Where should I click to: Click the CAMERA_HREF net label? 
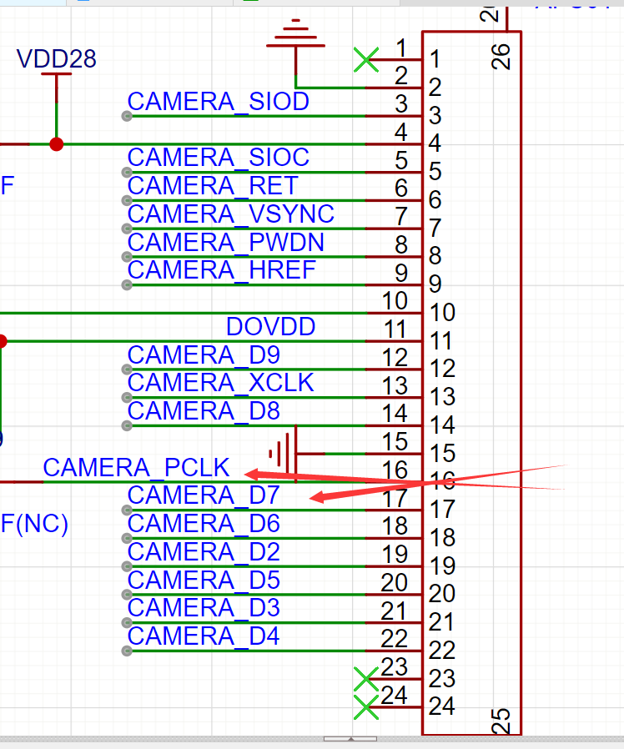[x=221, y=270]
